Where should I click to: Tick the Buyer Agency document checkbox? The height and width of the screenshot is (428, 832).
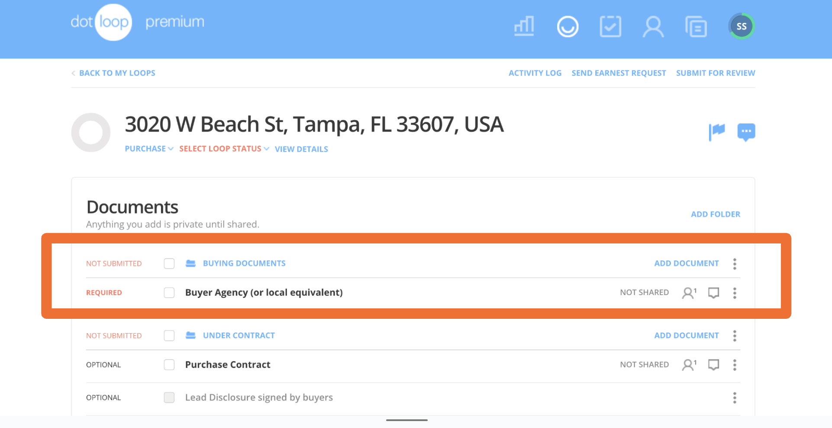tap(169, 292)
